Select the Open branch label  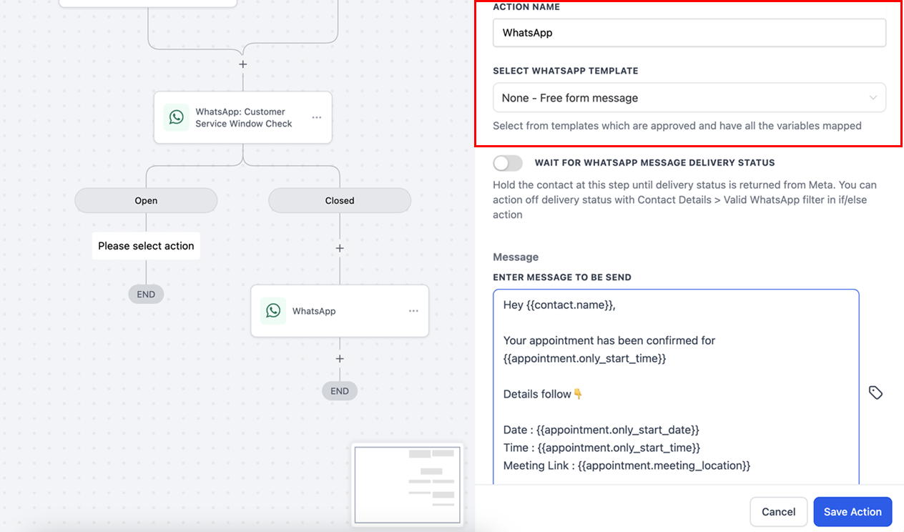(146, 201)
